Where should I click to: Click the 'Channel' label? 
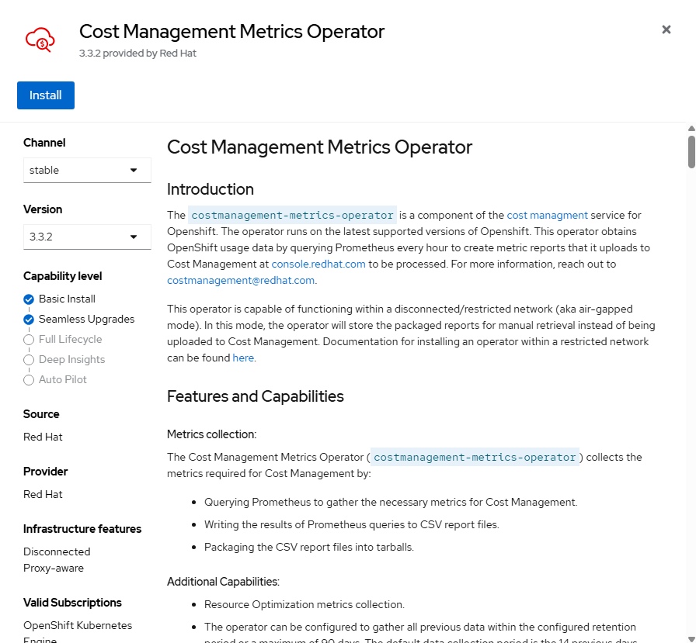pos(44,143)
